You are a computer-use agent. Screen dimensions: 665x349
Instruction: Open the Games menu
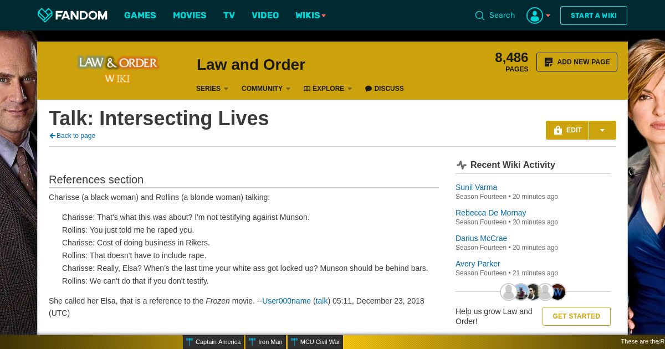pos(140,15)
